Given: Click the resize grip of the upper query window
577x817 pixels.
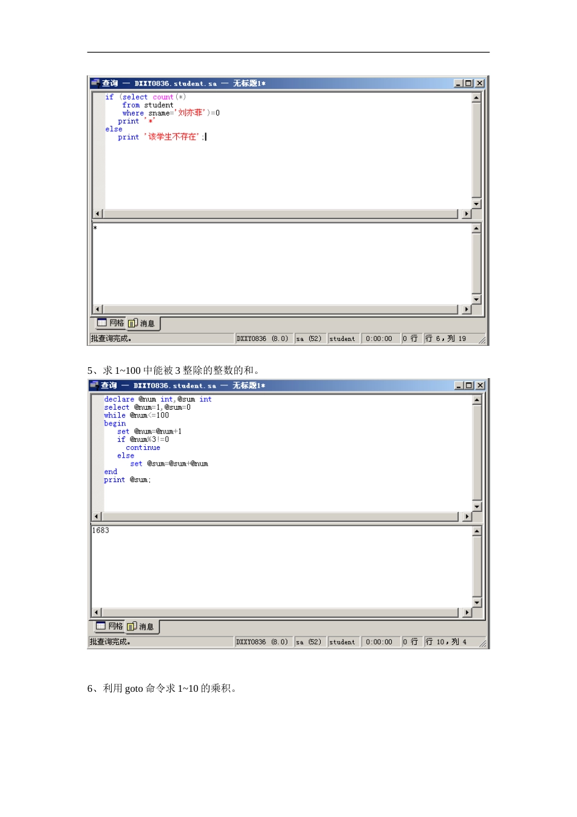Looking at the screenshot, I should point(483,340).
